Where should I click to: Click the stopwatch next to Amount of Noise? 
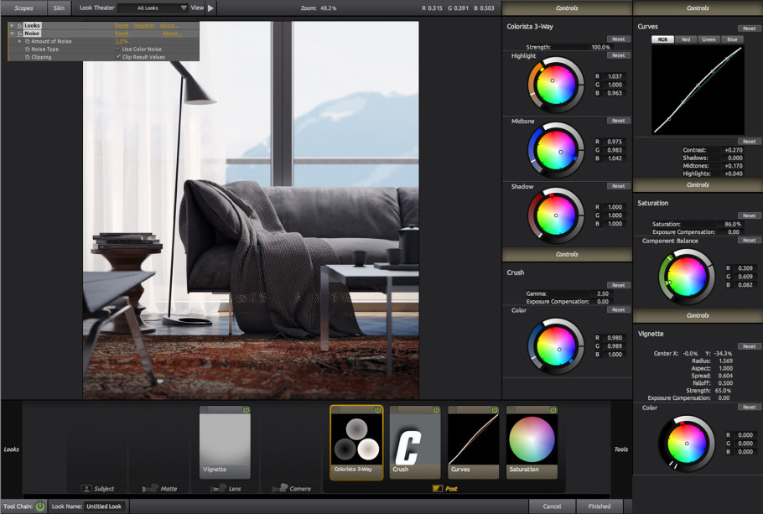coord(27,41)
